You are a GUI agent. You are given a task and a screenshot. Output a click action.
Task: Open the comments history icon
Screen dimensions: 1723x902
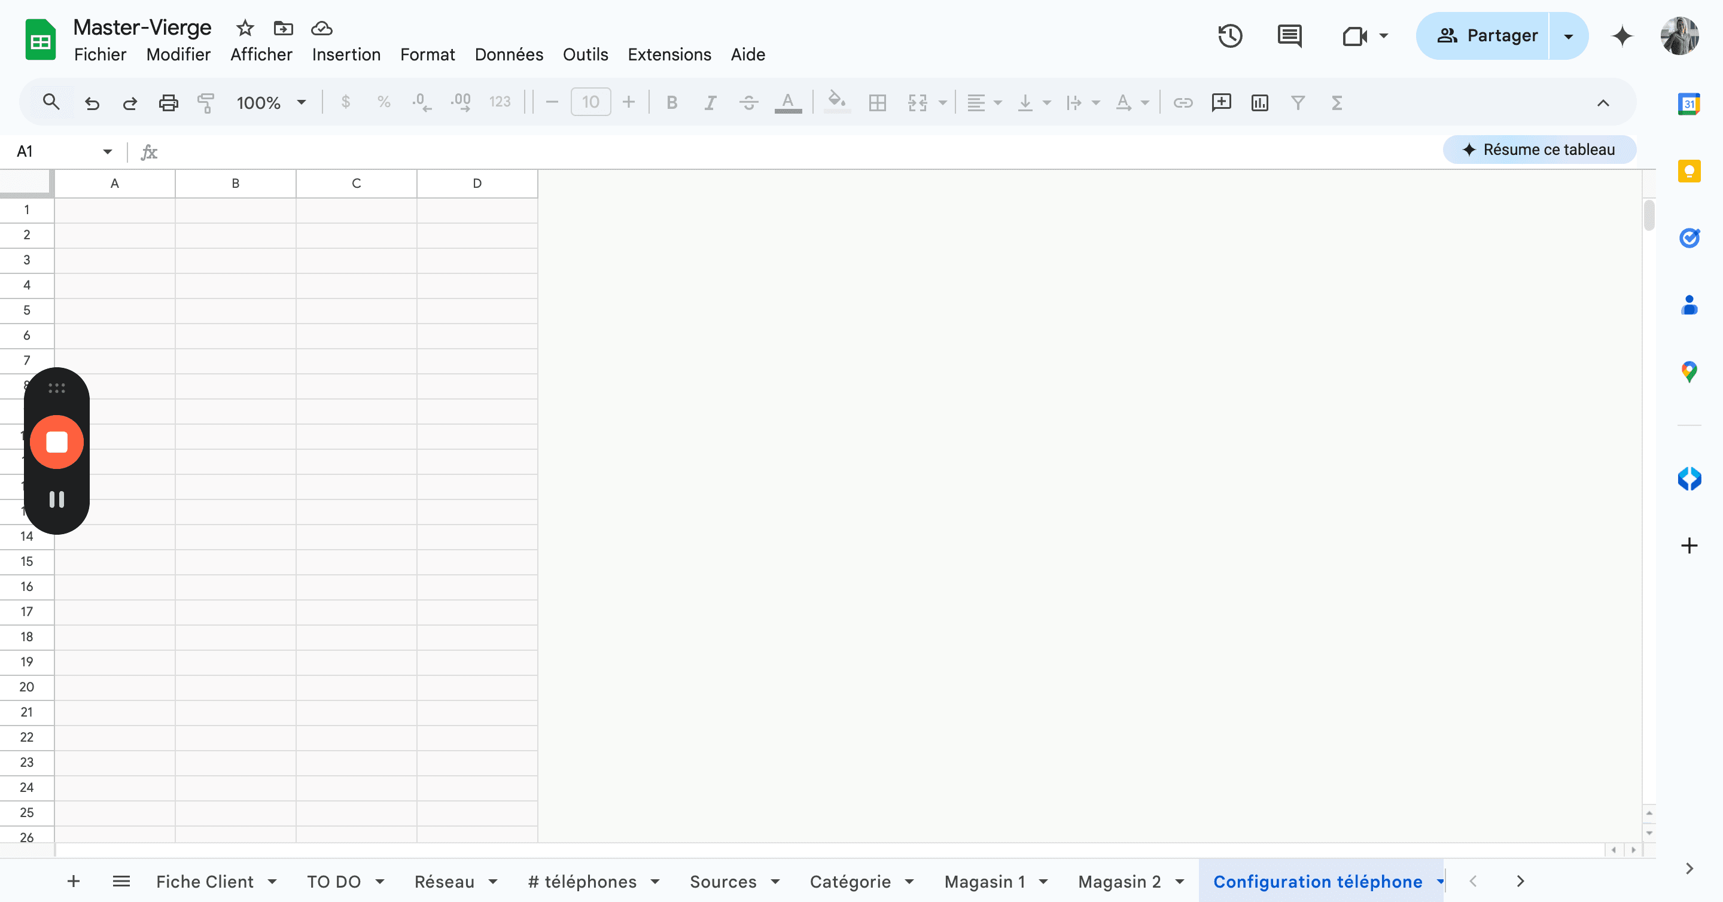click(1290, 36)
